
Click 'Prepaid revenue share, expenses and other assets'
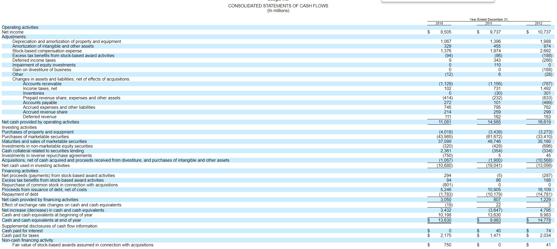72,98
